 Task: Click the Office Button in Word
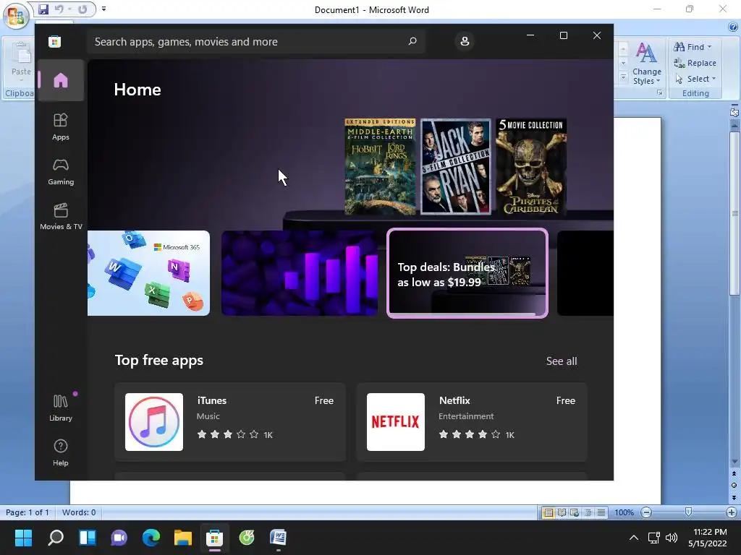click(x=16, y=15)
